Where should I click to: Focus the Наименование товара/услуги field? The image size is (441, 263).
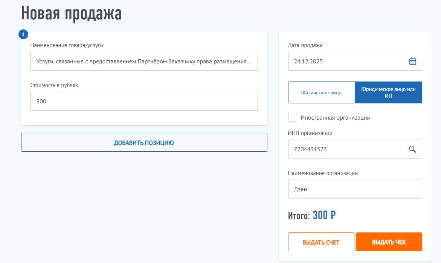(x=144, y=61)
